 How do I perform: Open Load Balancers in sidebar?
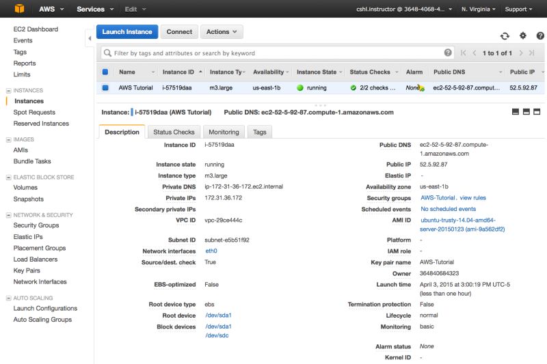point(36,260)
